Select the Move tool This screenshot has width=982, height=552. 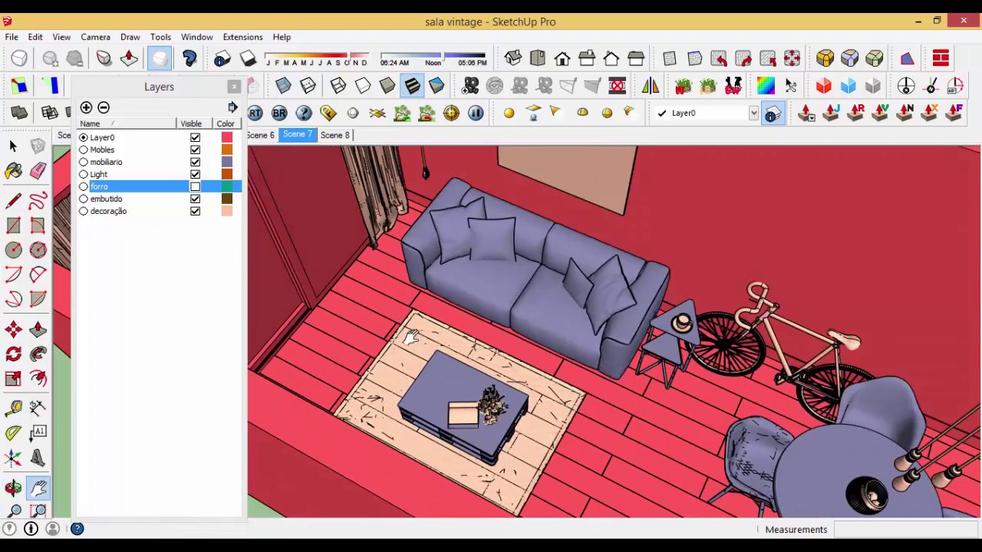(x=13, y=330)
